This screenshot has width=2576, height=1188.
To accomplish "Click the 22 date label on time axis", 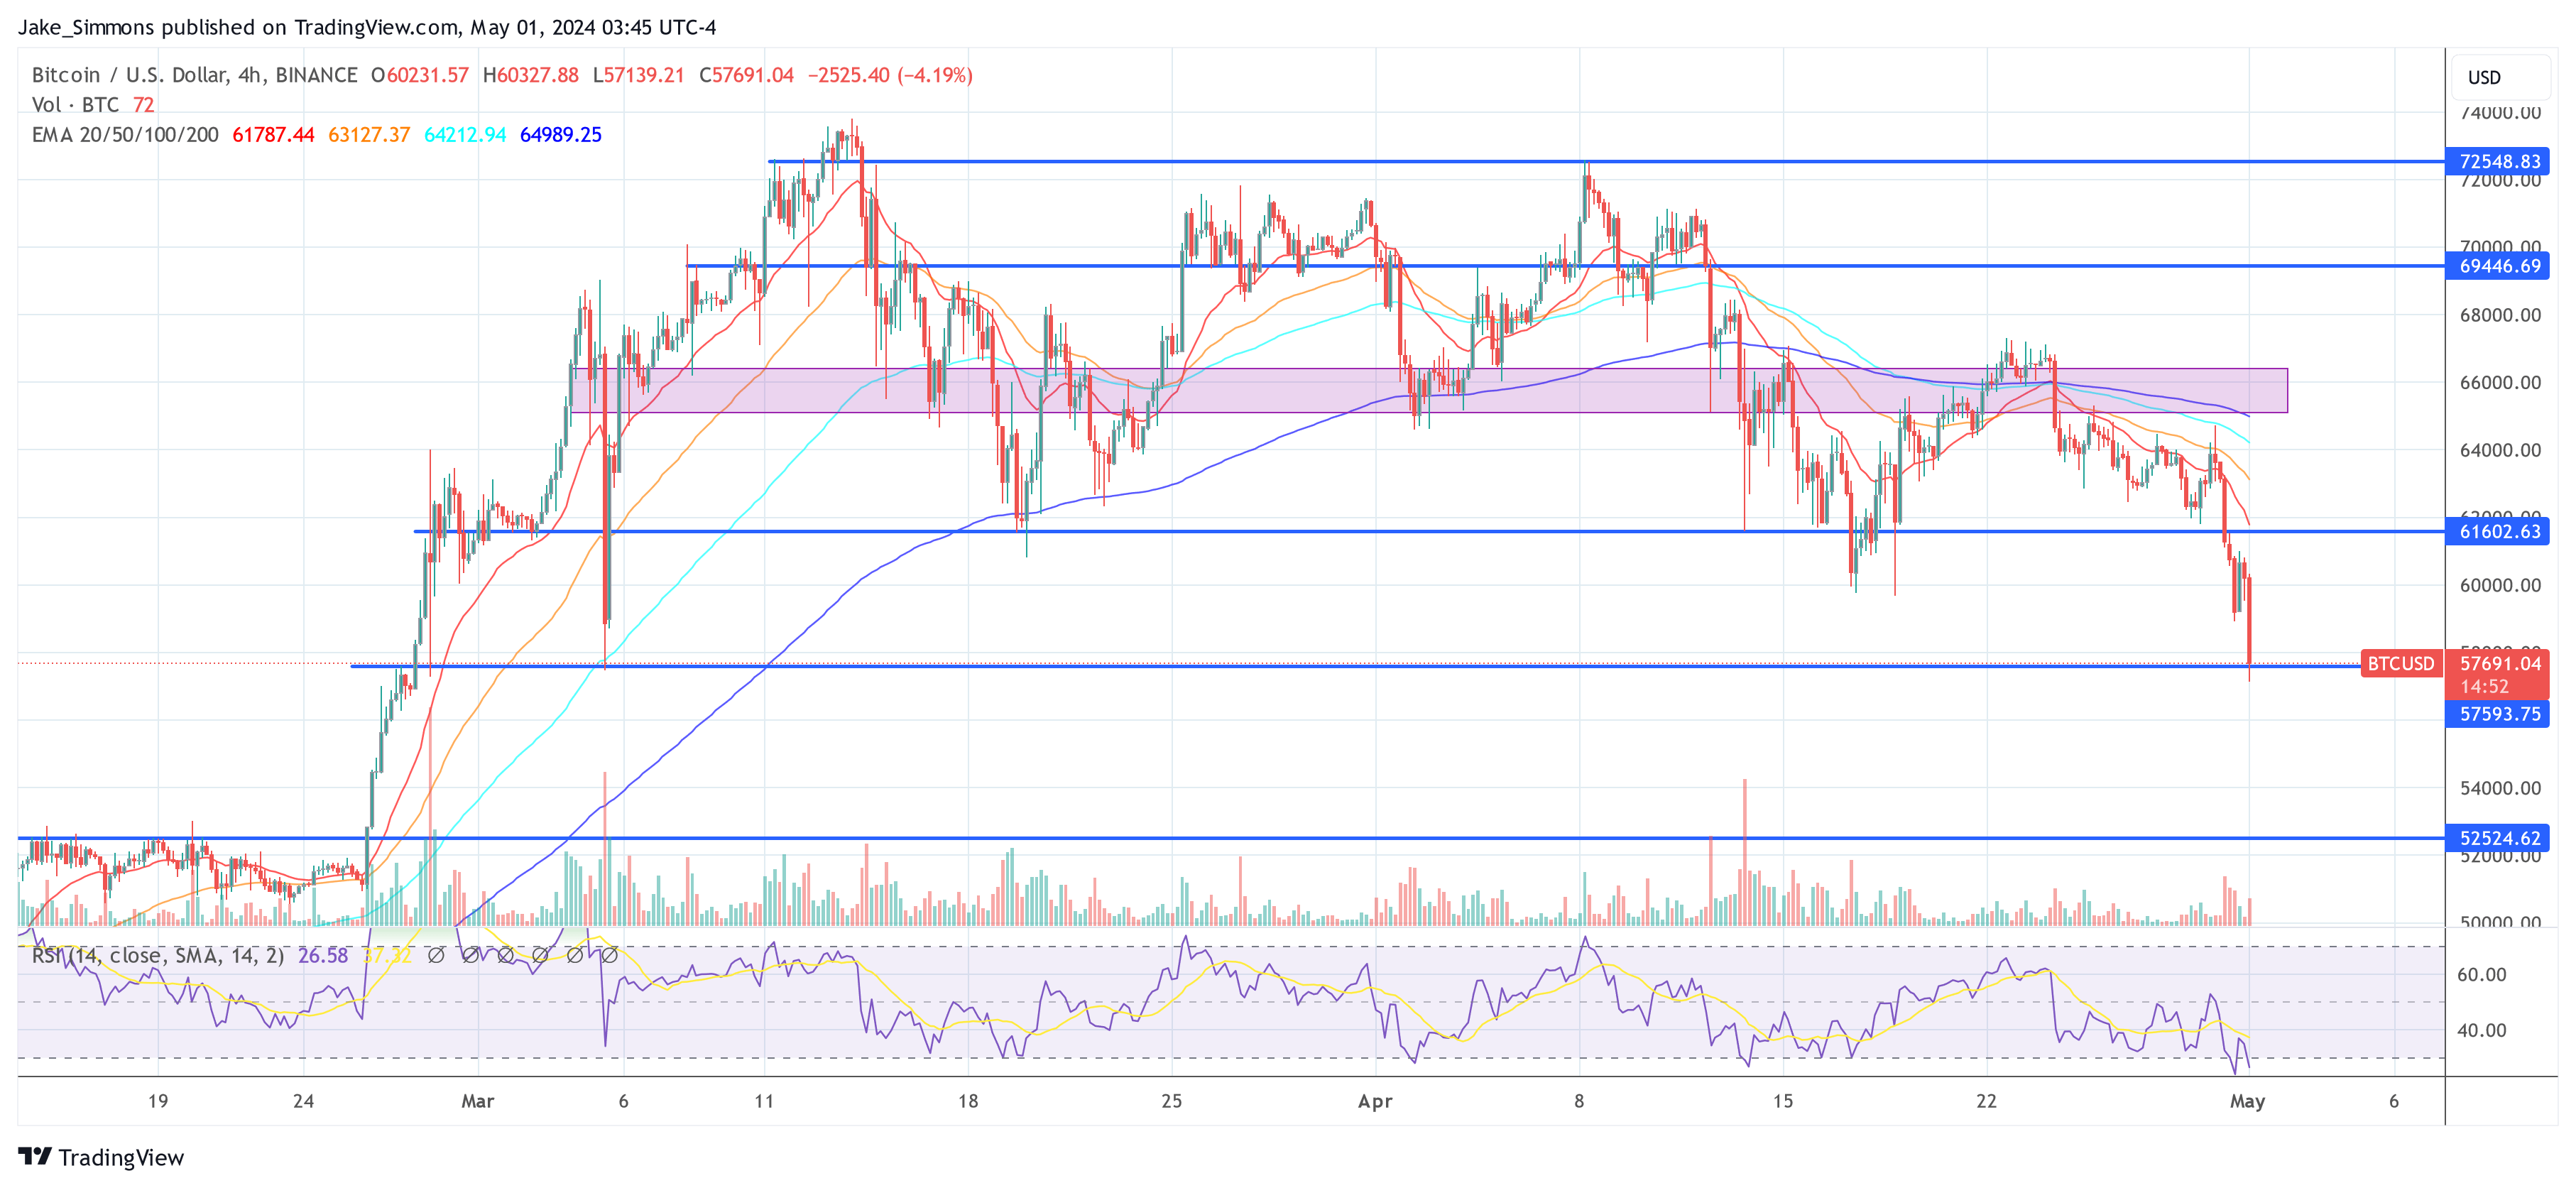I will pyautogui.click(x=1986, y=1101).
